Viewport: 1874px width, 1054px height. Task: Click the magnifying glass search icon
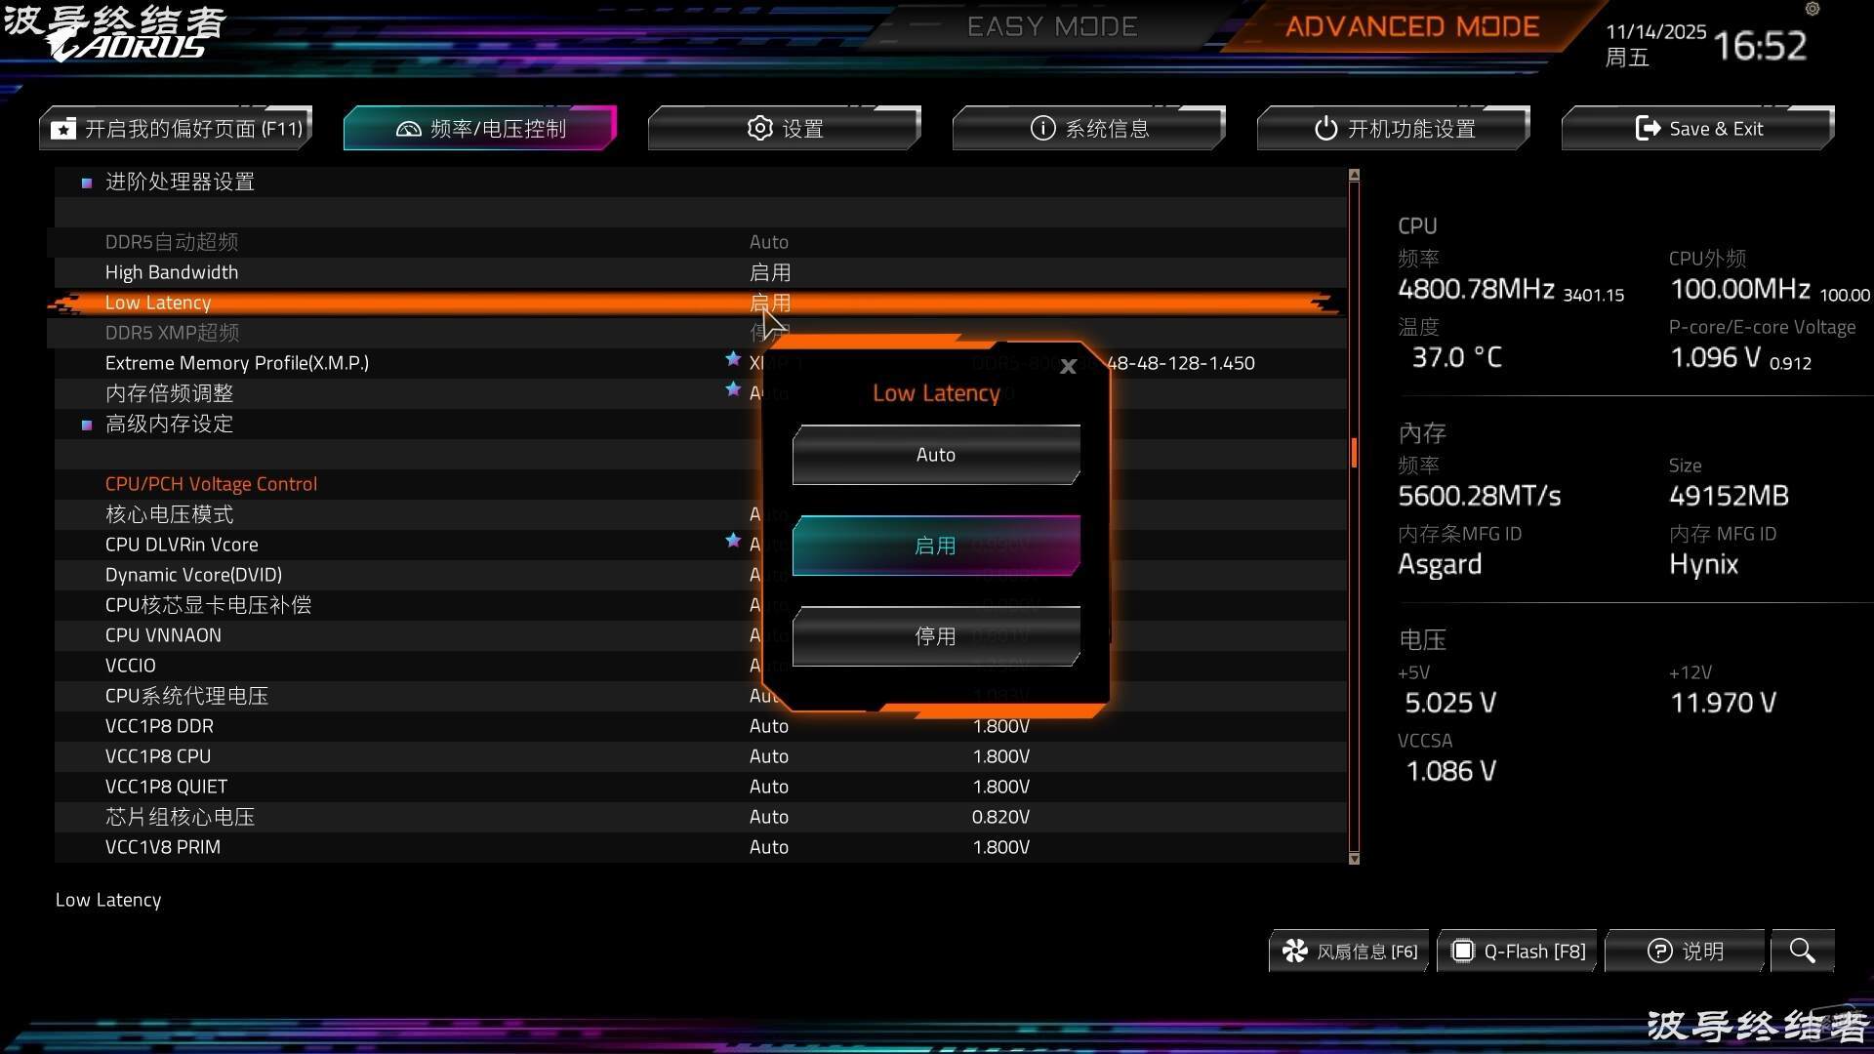point(1802,951)
